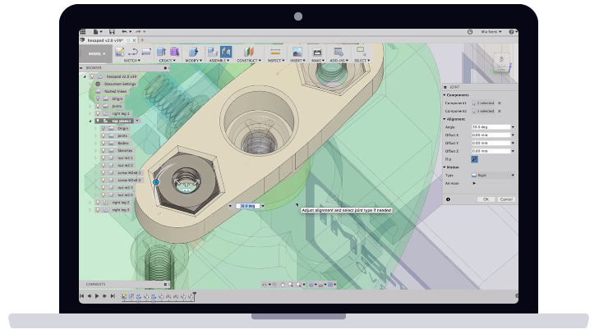This screenshot has width=599, height=334.
Task: Clear the Component1 selection
Action: [500, 103]
